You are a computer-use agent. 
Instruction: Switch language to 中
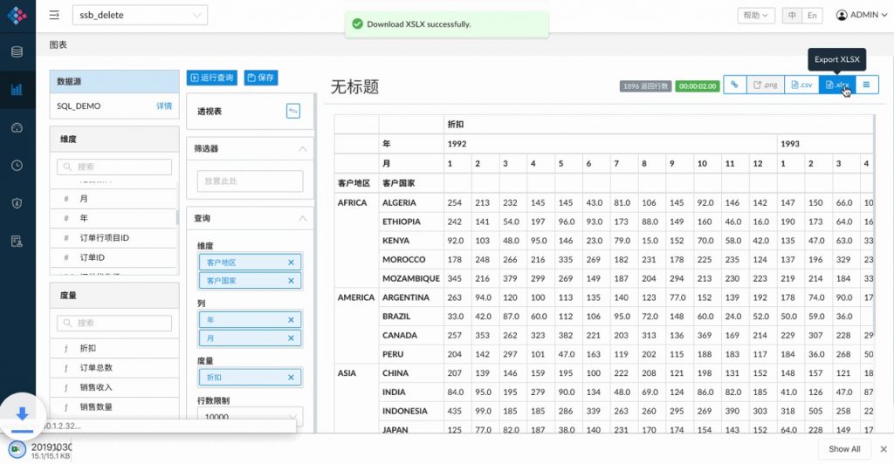pyautogui.click(x=793, y=15)
